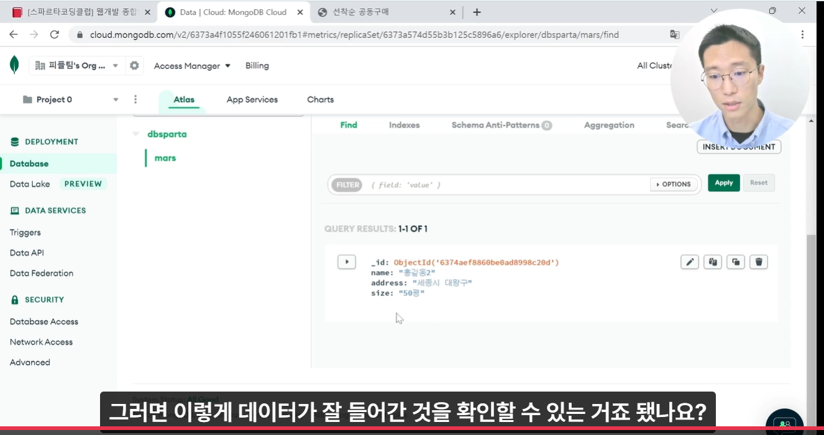Open Data API in sidebar
This screenshot has width=824, height=435.
[27, 253]
